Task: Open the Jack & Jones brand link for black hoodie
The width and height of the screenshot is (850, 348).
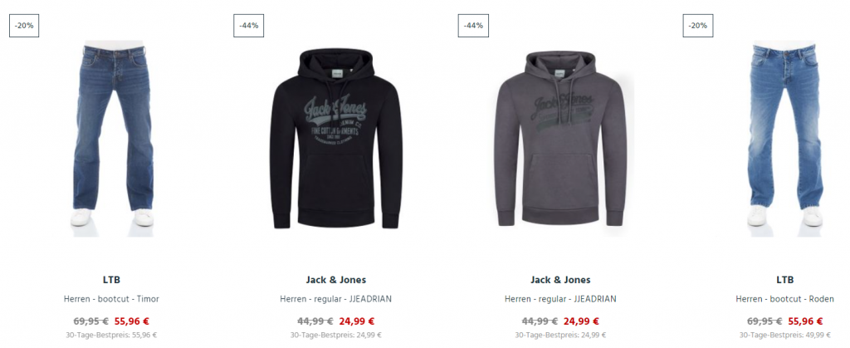Action: click(x=335, y=280)
